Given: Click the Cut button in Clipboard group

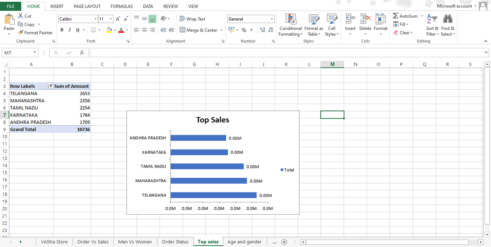Looking at the screenshot, I should click(x=24, y=16).
